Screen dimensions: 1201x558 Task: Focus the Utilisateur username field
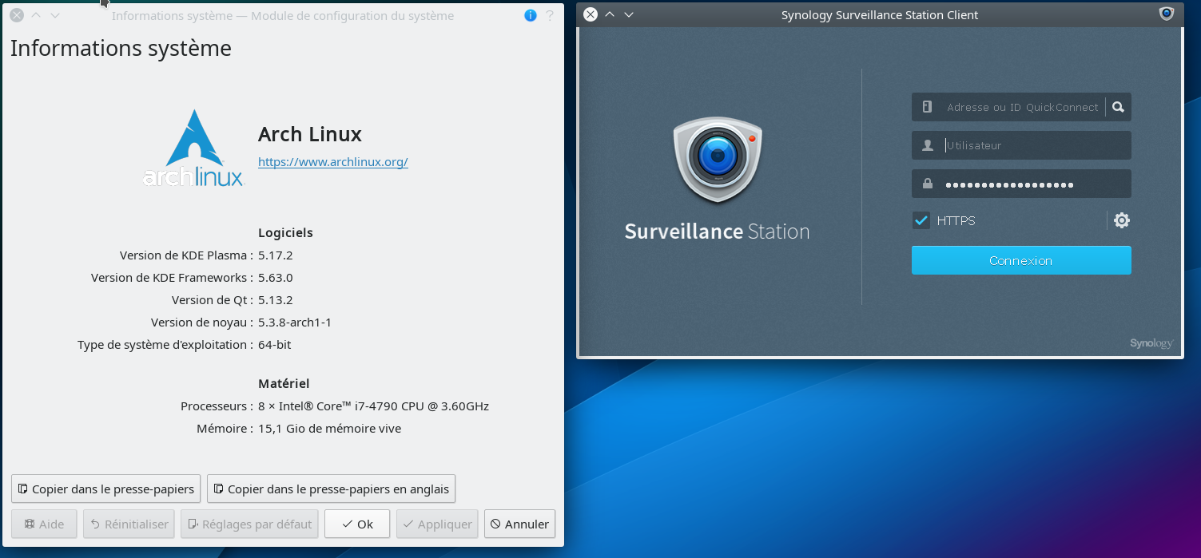tap(1021, 145)
